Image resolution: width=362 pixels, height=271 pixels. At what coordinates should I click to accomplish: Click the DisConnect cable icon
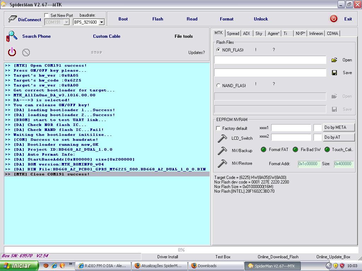[x=12, y=19]
